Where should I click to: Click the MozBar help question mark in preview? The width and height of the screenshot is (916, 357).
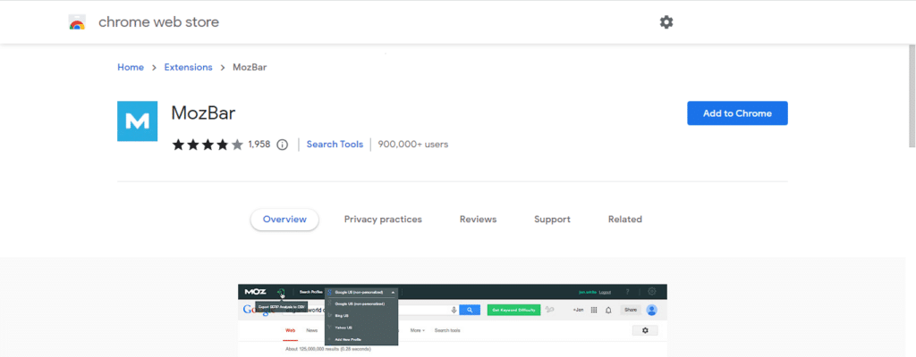627,292
